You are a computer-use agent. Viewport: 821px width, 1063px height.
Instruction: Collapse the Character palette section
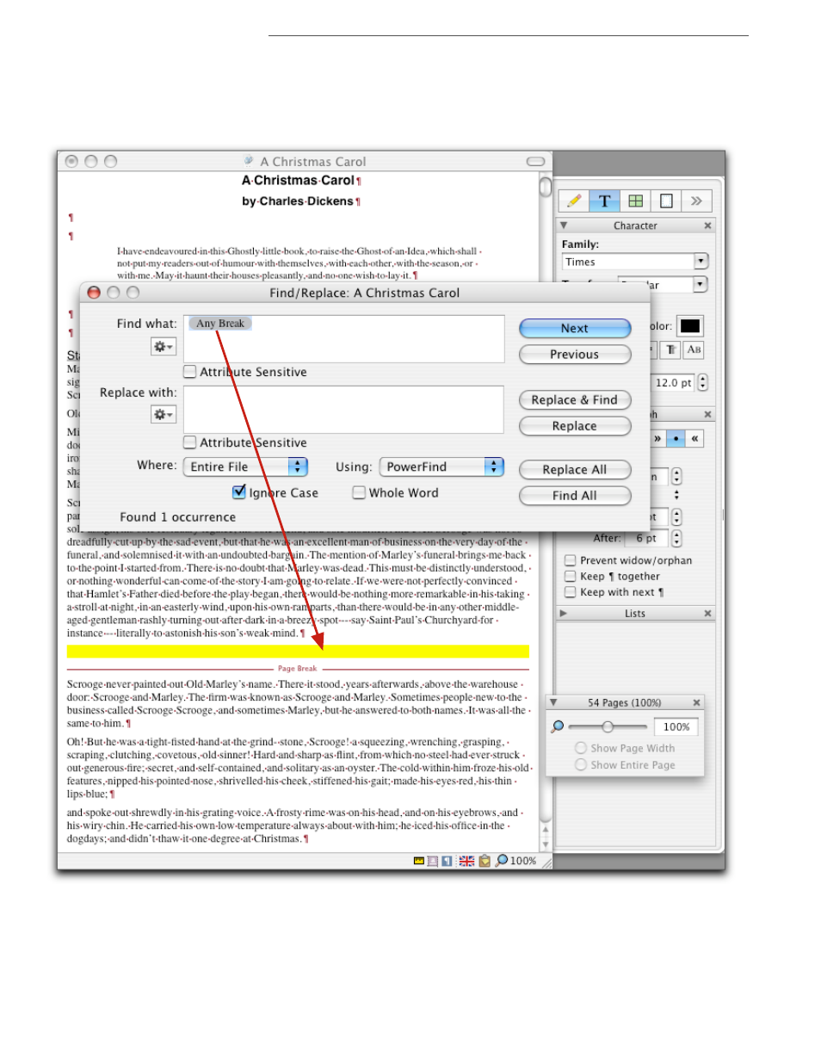click(x=564, y=226)
